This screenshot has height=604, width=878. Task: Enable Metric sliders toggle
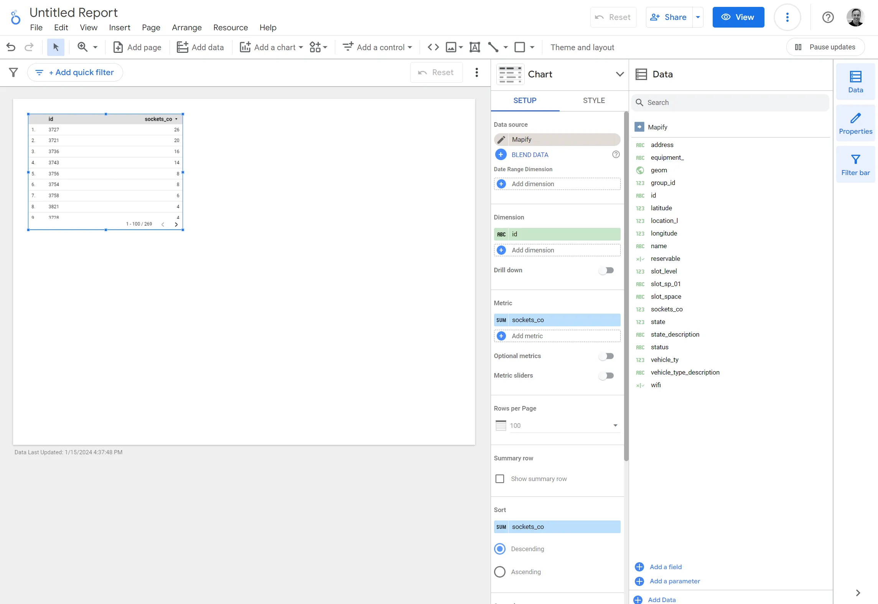tap(606, 376)
